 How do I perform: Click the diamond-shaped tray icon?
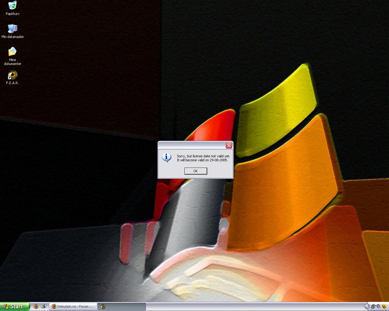tap(373, 306)
